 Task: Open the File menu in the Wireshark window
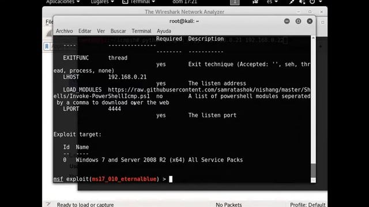49,22
